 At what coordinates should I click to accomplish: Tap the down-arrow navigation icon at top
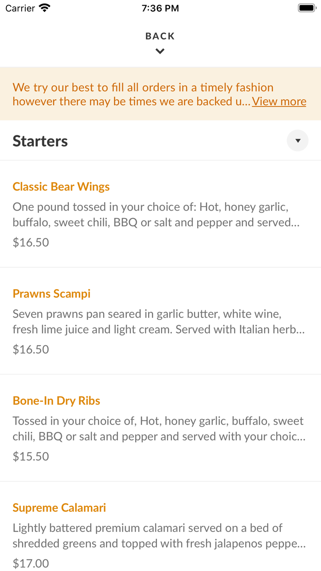160,51
